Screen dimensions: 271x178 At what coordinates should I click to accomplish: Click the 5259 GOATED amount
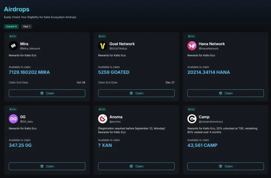pyautogui.click(x=114, y=72)
